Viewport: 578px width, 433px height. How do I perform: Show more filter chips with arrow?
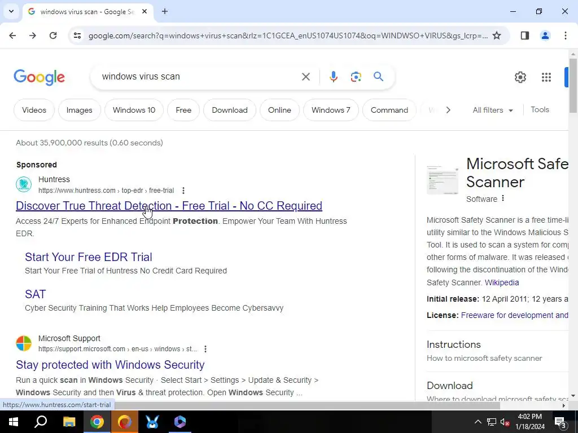click(x=448, y=110)
